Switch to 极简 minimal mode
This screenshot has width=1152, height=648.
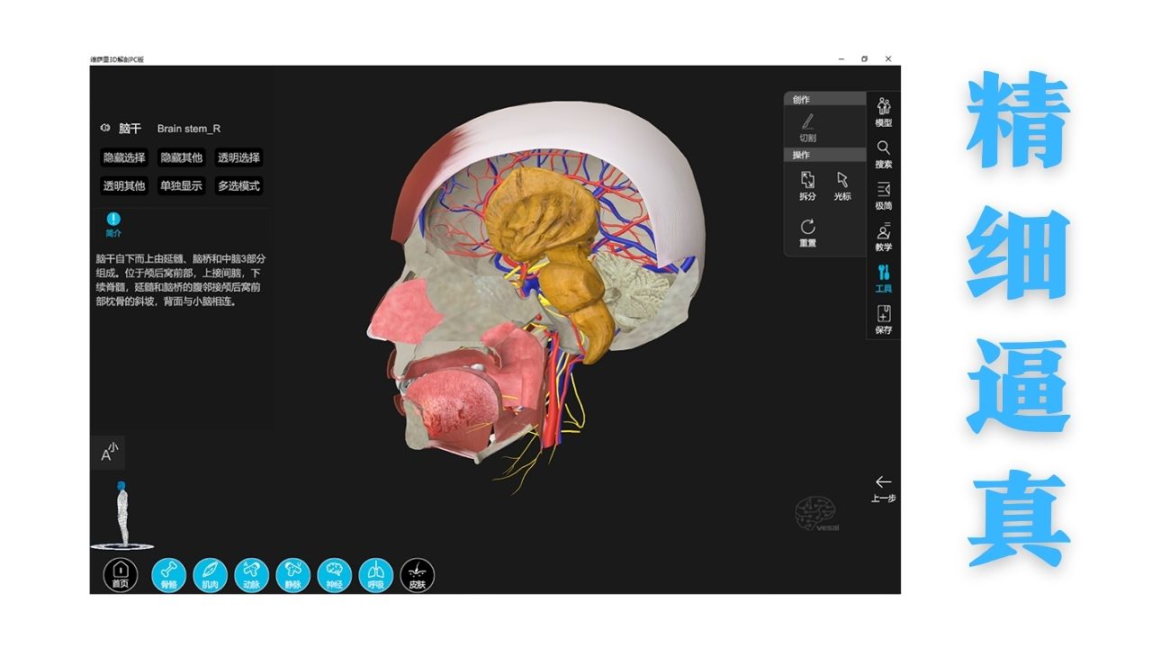pos(883,194)
